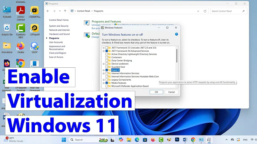Open Clock and Region category
This screenshot has height=144, width=257.
tap(57, 53)
